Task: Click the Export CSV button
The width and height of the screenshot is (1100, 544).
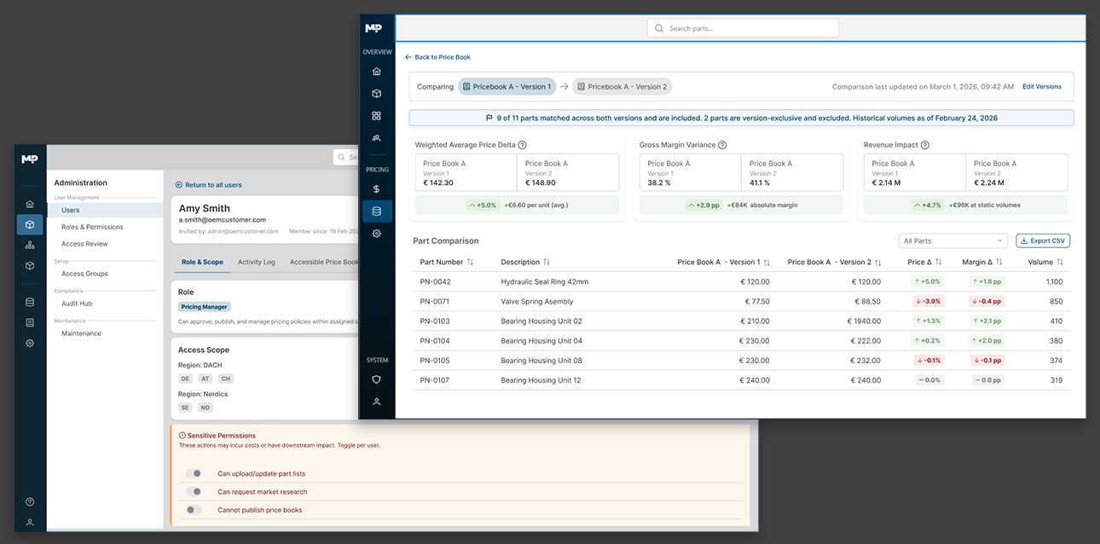Action: pyautogui.click(x=1043, y=241)
